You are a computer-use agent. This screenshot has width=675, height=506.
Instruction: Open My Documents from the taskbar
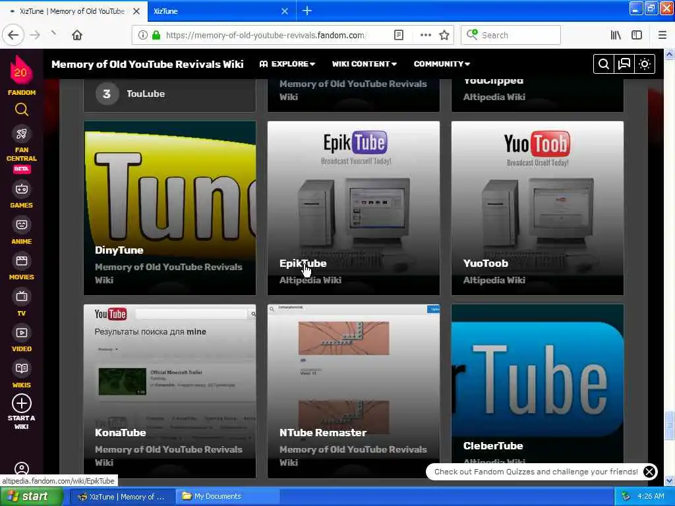pos(227,497)
